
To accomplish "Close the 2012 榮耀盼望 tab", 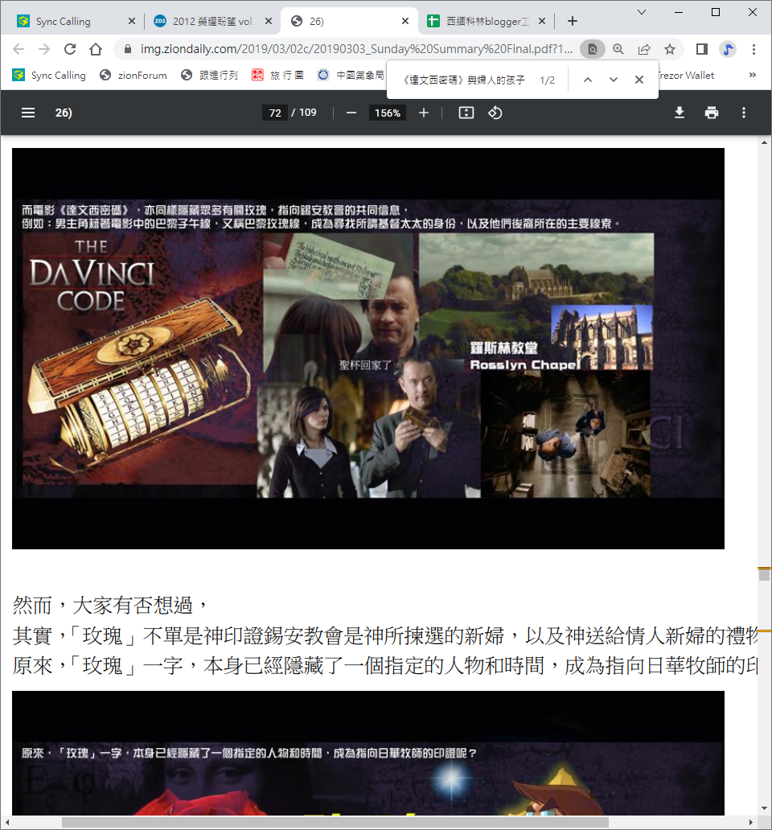I will coord(269,21).
